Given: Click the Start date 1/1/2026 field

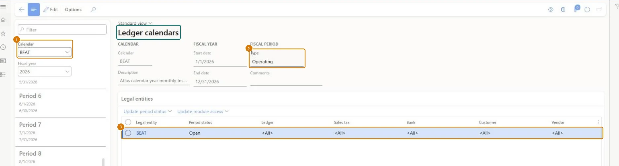Looking at the screenshot, I should (x=220, y=61).
